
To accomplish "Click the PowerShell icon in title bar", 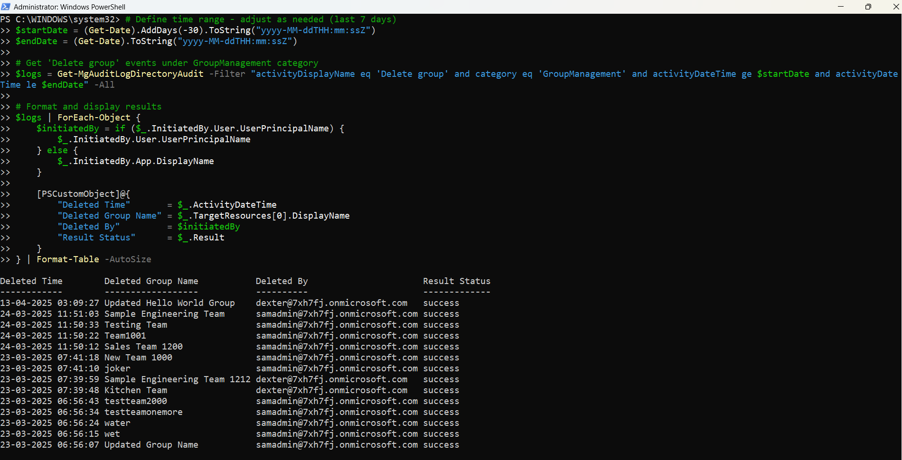I will pos(6,7).
